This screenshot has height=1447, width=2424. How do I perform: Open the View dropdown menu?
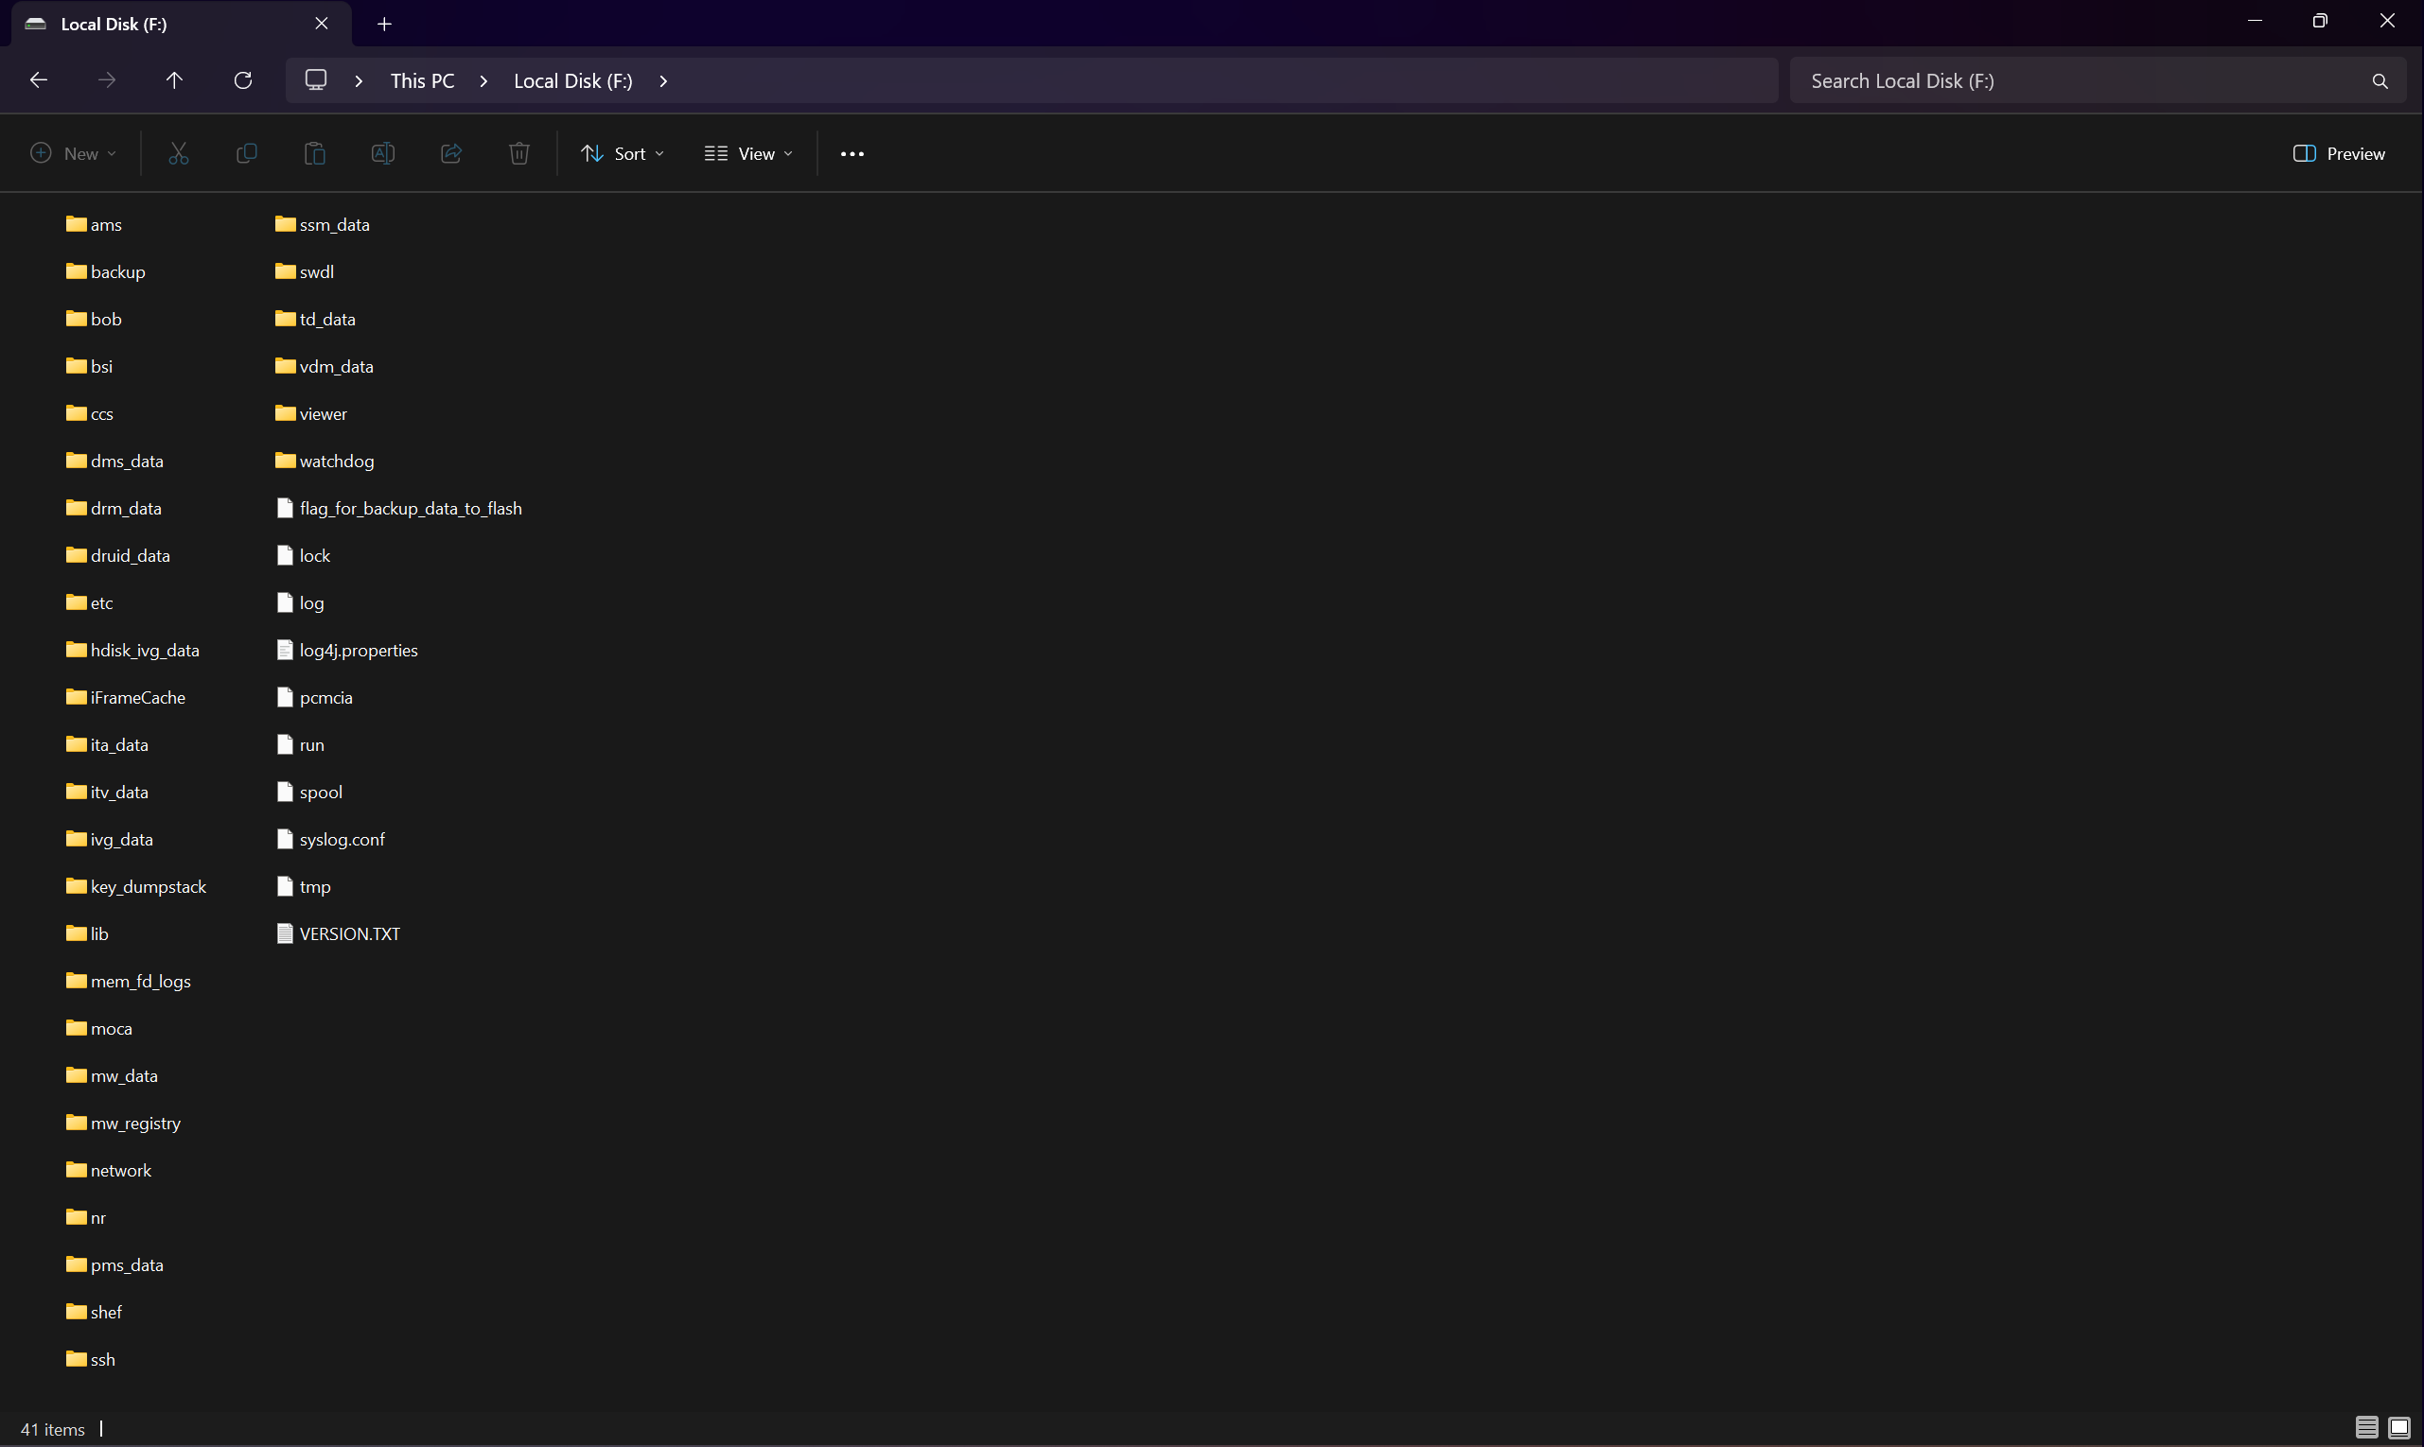click(x=748, y=154)
